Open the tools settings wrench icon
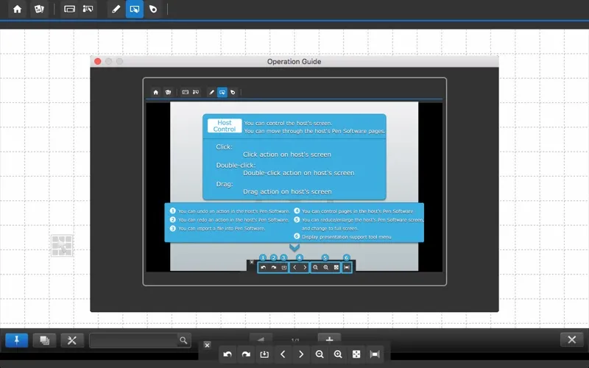Screen dimensions: 589x368 pos(71,339)
